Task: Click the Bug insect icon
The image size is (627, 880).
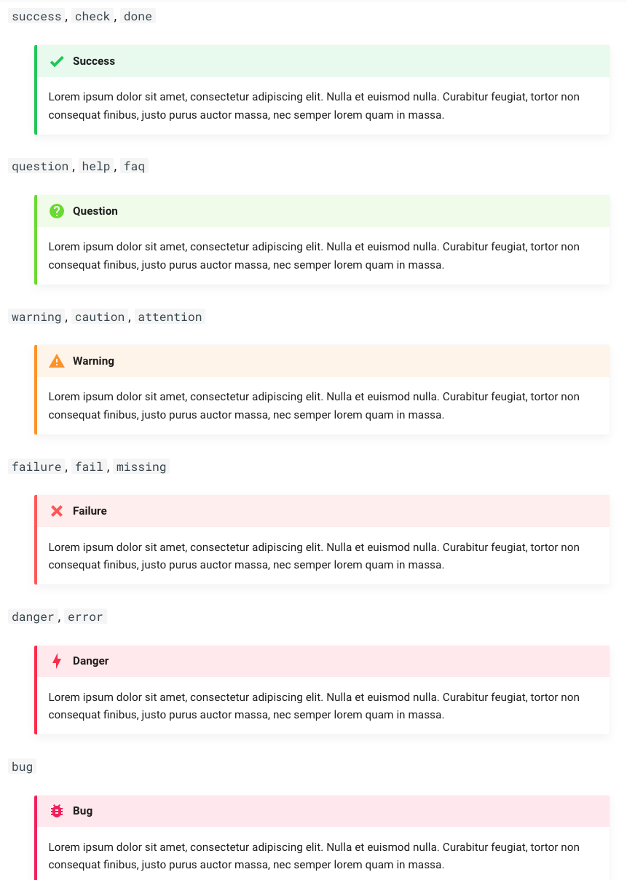Action: [57, 811]
